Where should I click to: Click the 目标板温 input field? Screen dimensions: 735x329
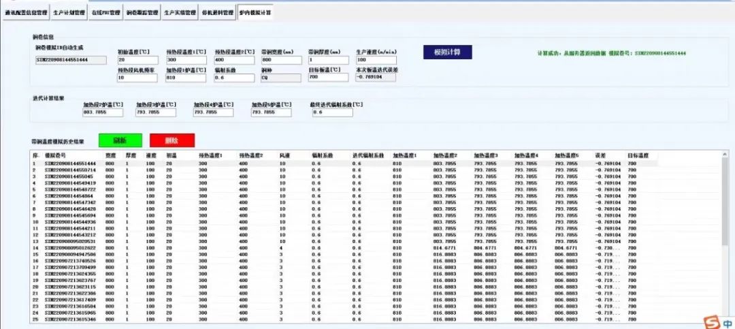pos(328,78)
